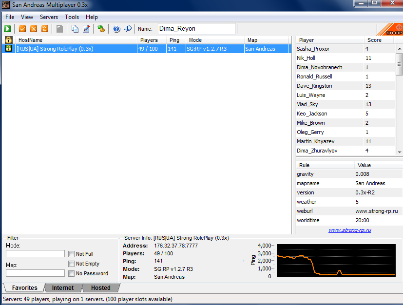Select player Luis_Wayne
This screenshot has height=305, width=403.
coord(345,95)
